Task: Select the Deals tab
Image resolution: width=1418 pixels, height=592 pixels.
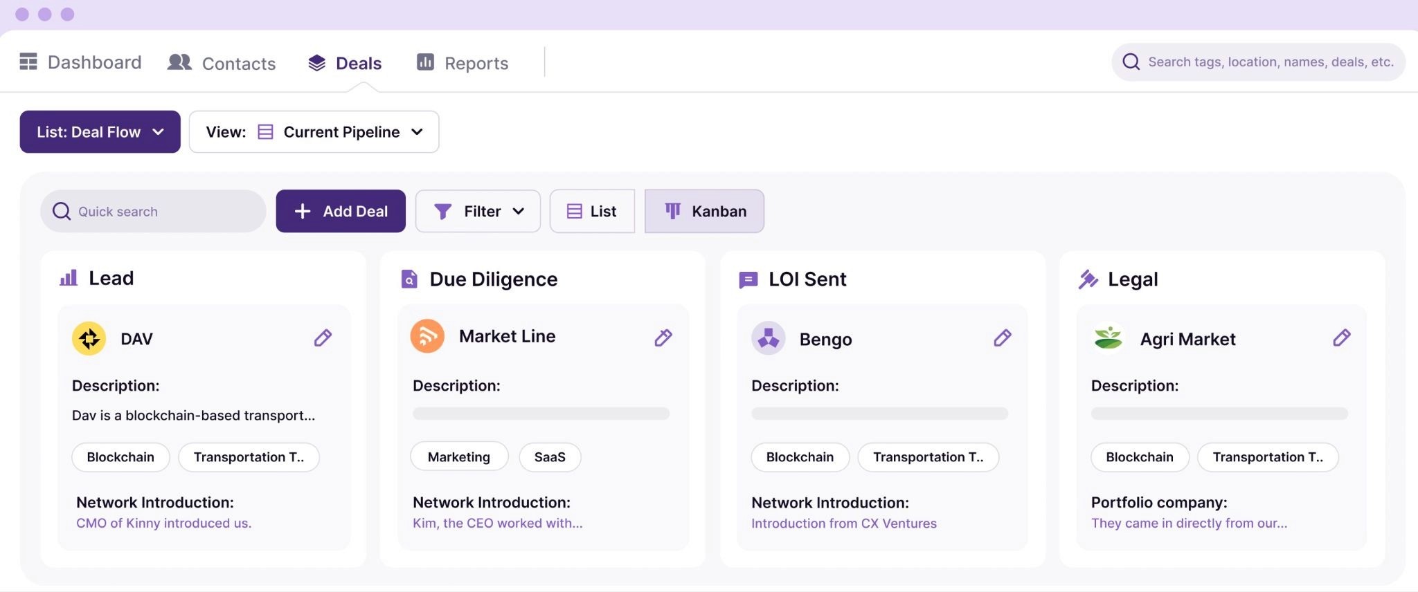Action: [345, 63]
